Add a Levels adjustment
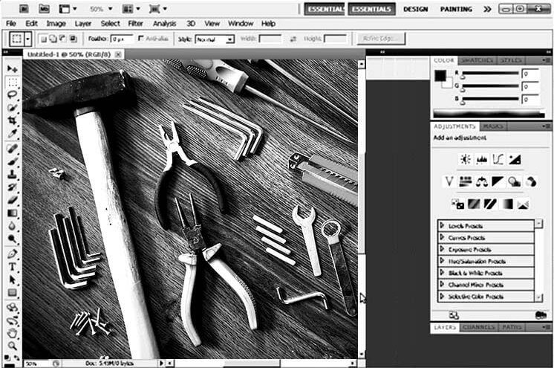Screen dimensions: 554x368 coord(482,160)
